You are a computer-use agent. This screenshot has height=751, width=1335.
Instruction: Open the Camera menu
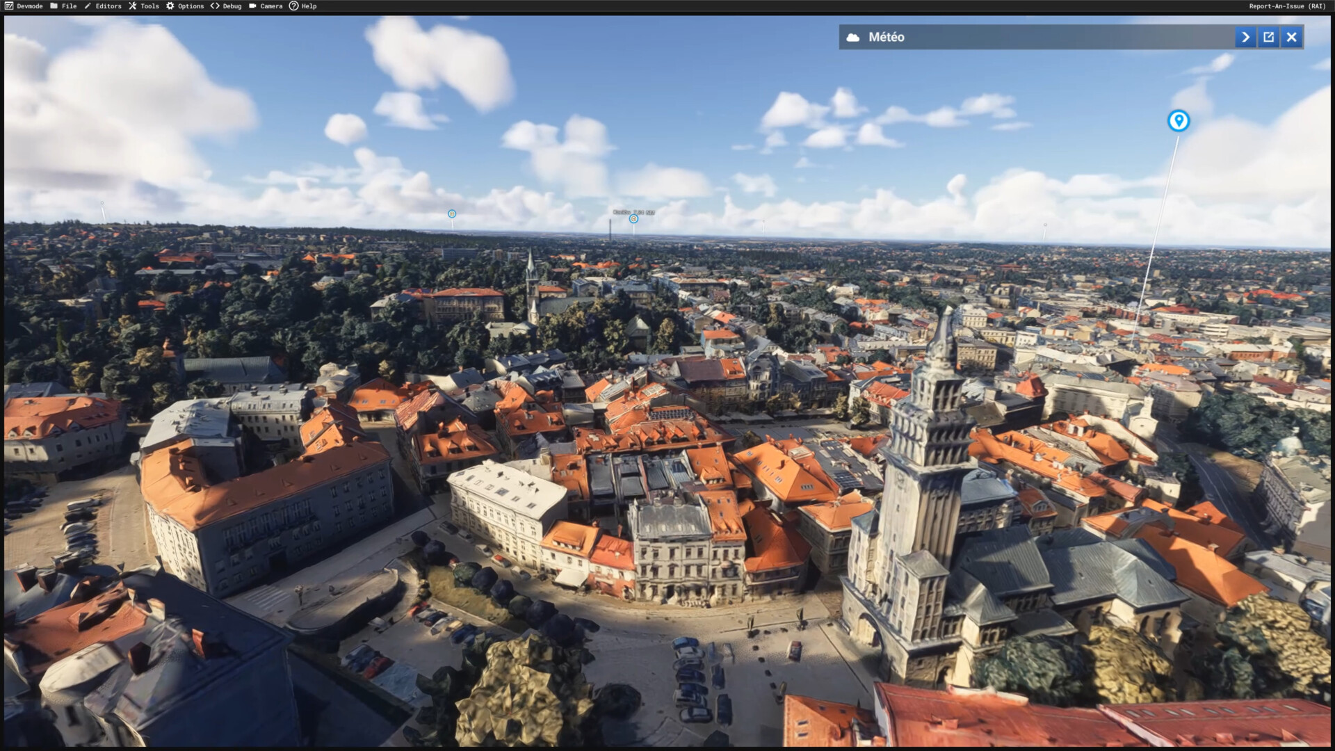coord(271,6)
